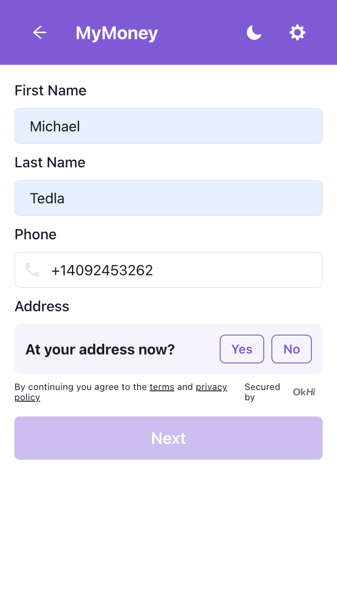Go back using the arrow icon

tap(40, 32)
